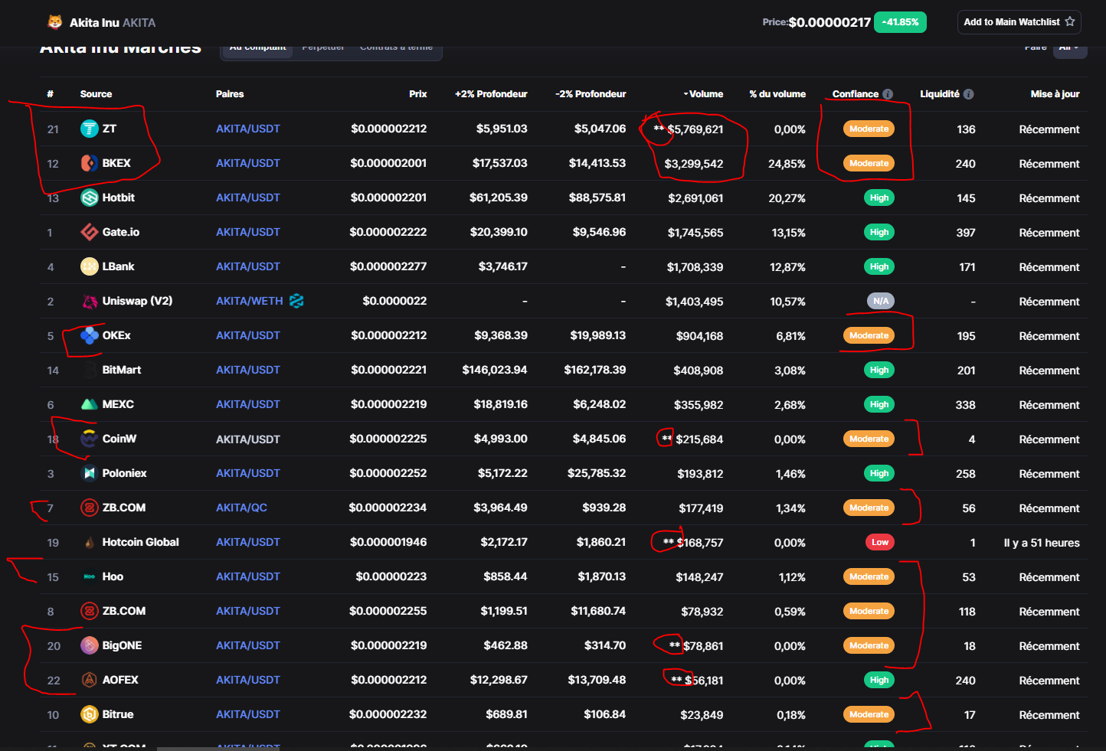Open AKITA/QC pair link for ZB.COM
1106x751 pixels.
coord(241,508)
